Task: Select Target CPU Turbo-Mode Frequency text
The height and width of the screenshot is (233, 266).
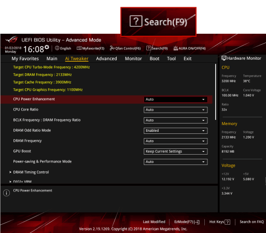Action: point(51,67)
